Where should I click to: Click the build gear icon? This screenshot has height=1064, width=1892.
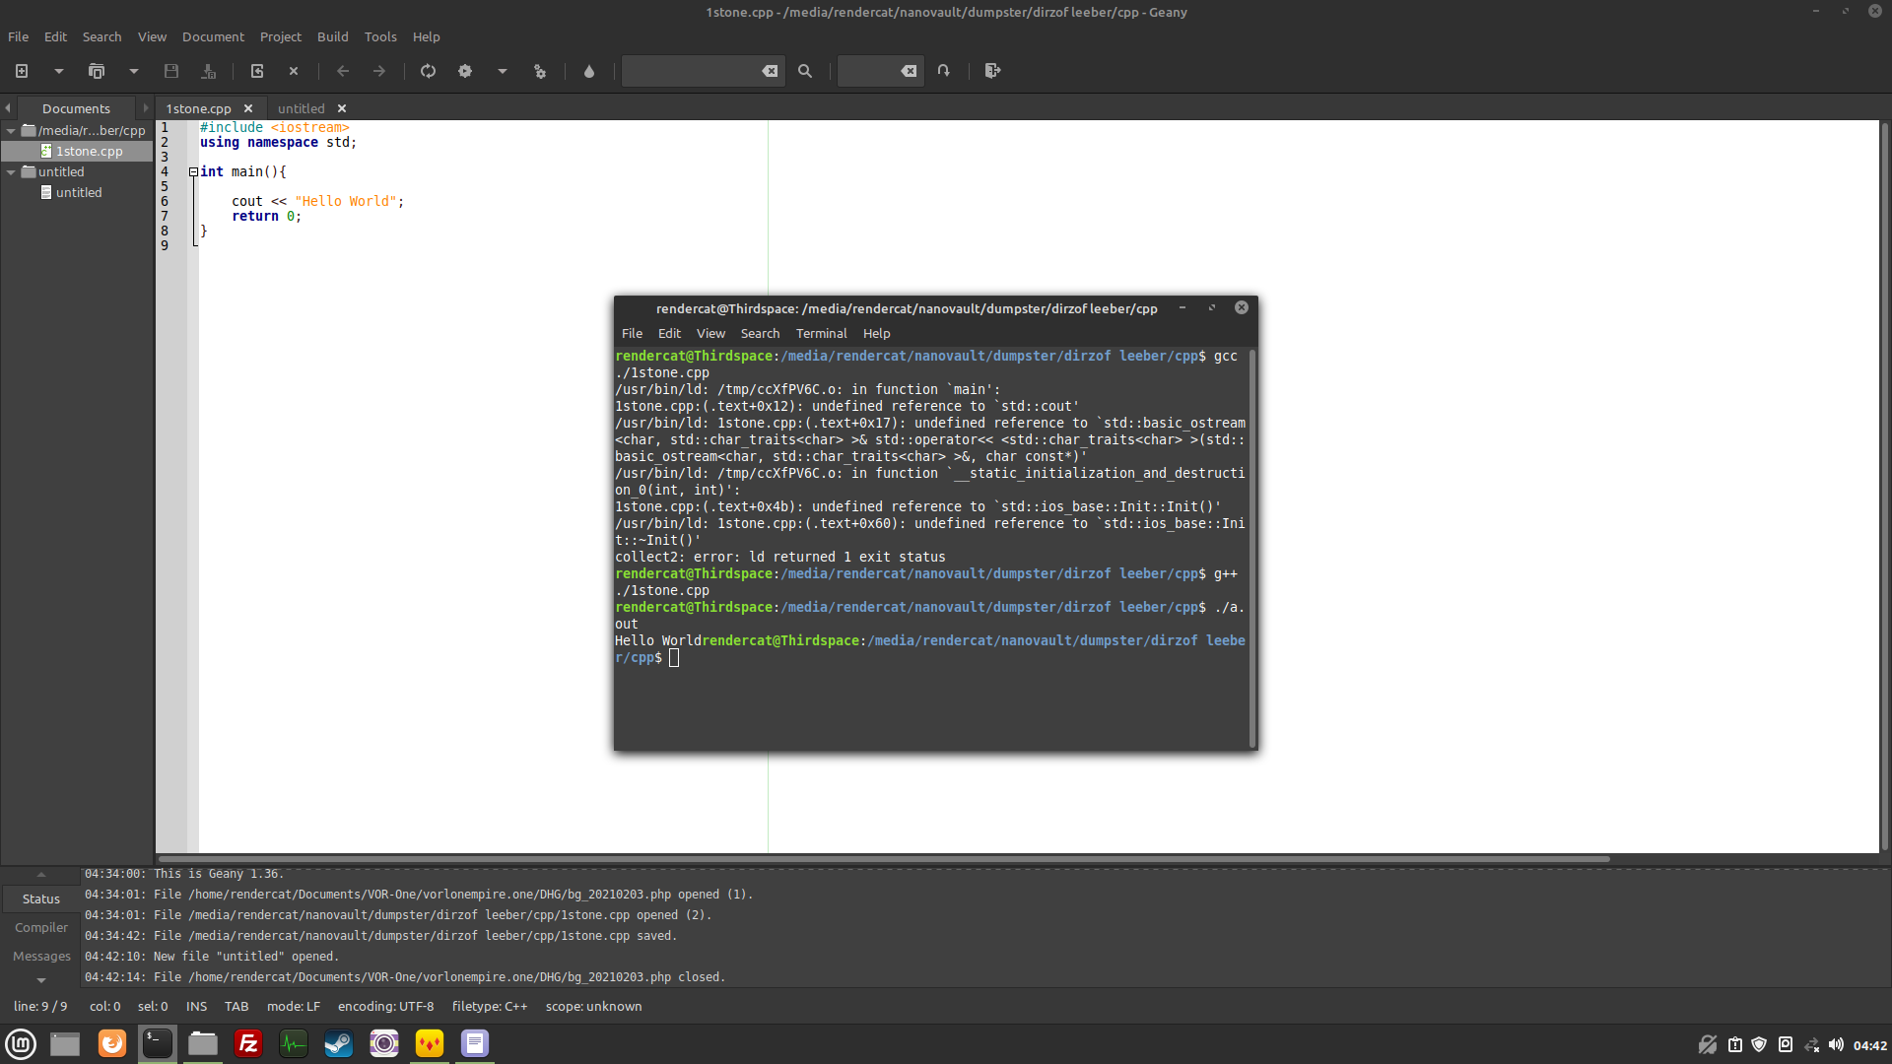coord(465,71)
